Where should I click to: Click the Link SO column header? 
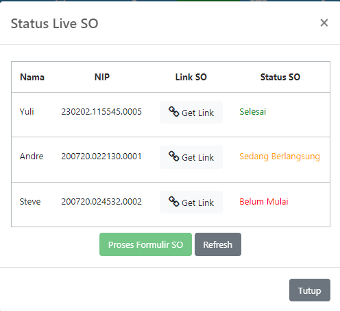[191, 77]
